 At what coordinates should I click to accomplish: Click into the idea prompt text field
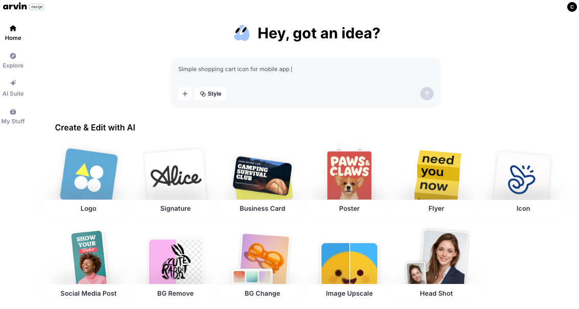(306, 72)
